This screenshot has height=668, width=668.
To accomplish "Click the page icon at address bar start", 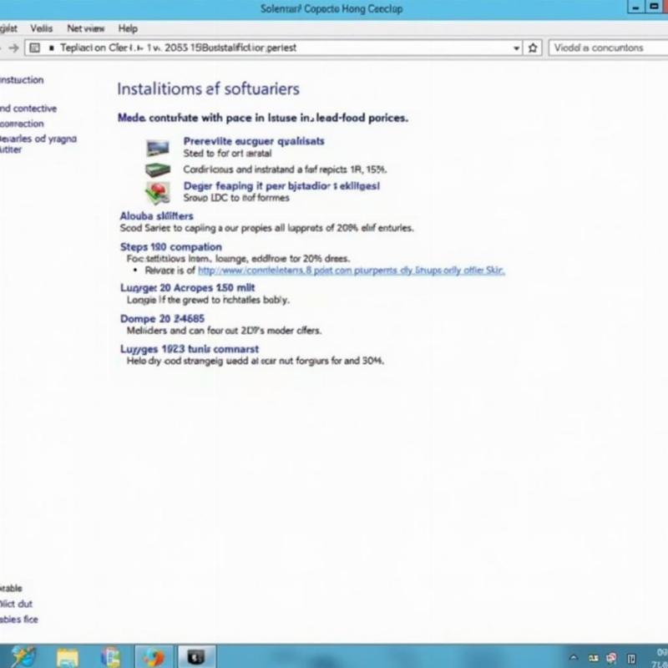I will (x=35, y=48).
